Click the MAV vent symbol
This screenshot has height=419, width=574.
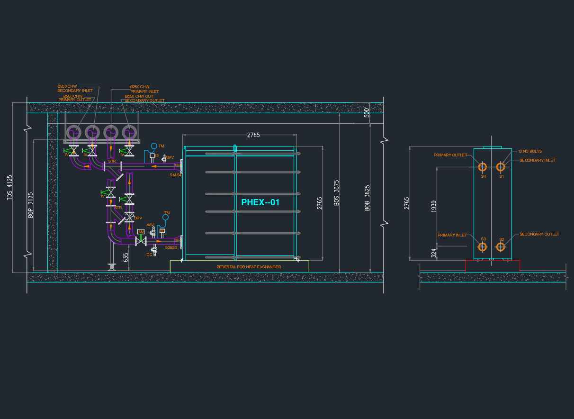coord(164,159)
